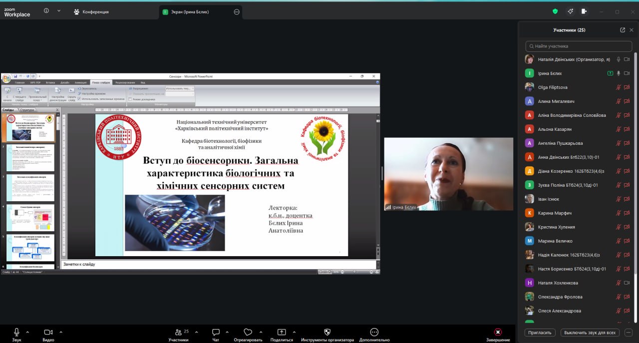Click the Поделиться share screen icon

pyautogui.click(x=282, y=332)
